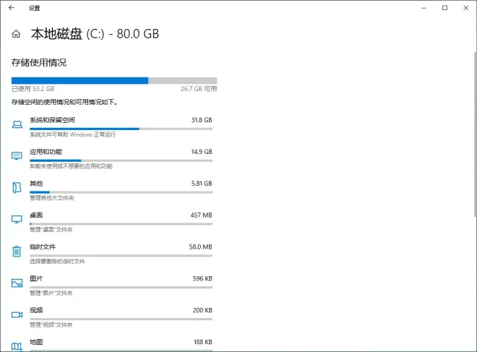The height and width of the screenshot is (352, 477).
Task: Open 视频 storage category
Action: [x=36, y=310]
